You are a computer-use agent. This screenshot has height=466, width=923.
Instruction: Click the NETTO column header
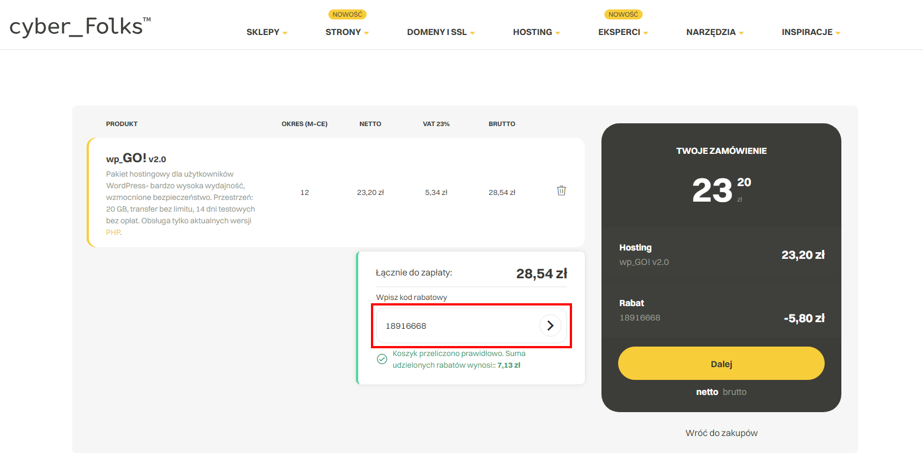click(370, 124)
